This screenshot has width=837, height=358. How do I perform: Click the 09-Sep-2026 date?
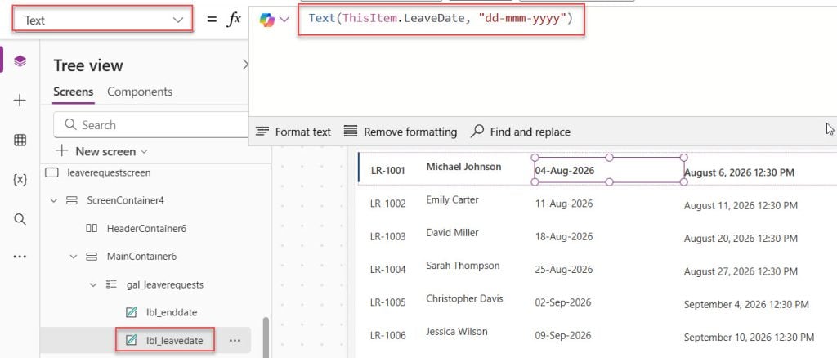point(563,336)
